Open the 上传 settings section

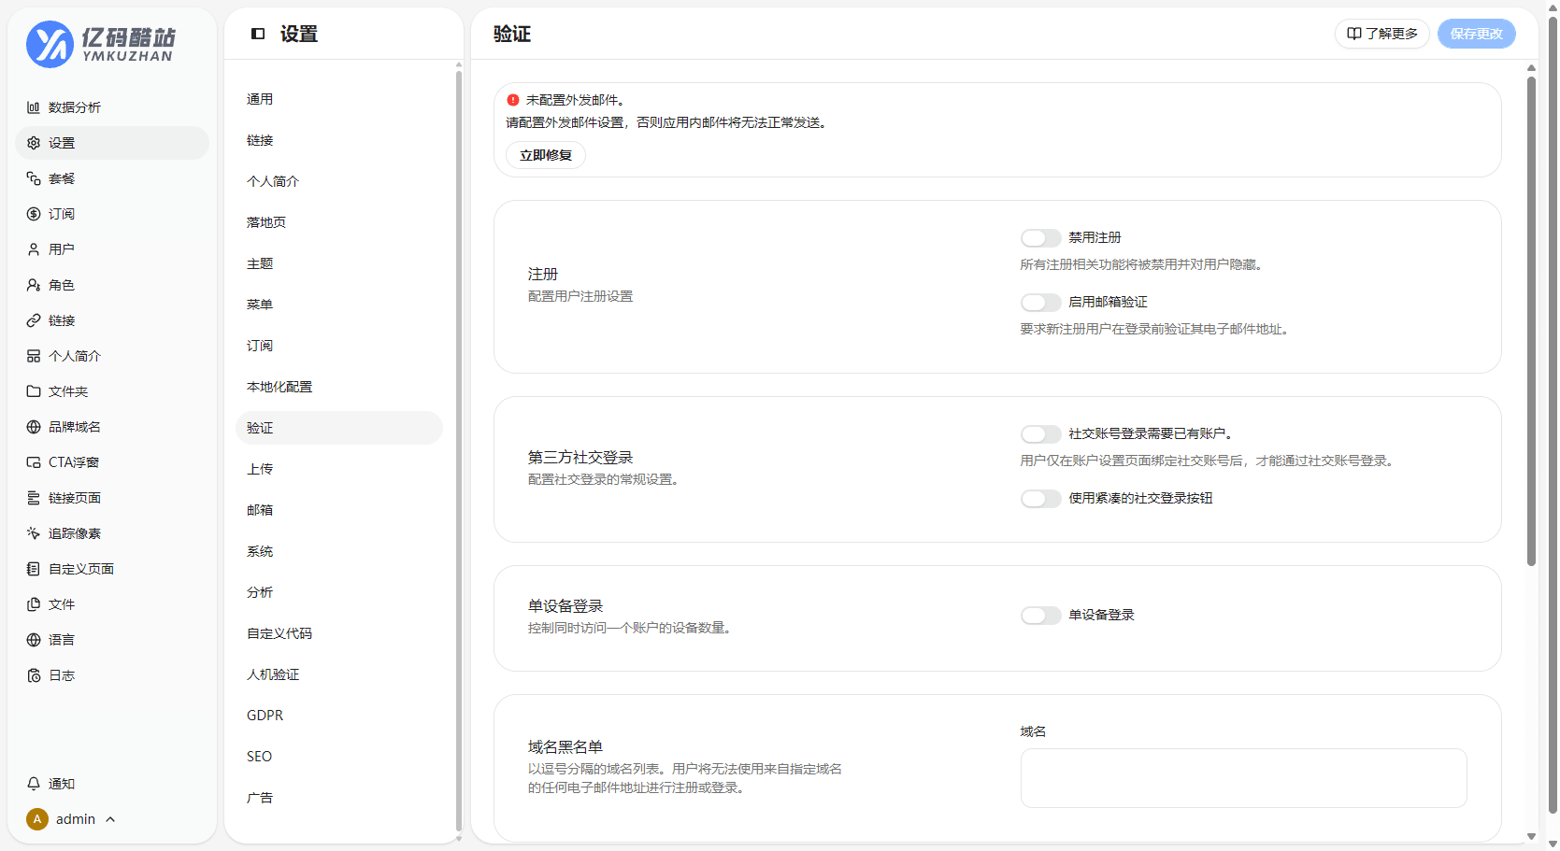click(339, 469)
